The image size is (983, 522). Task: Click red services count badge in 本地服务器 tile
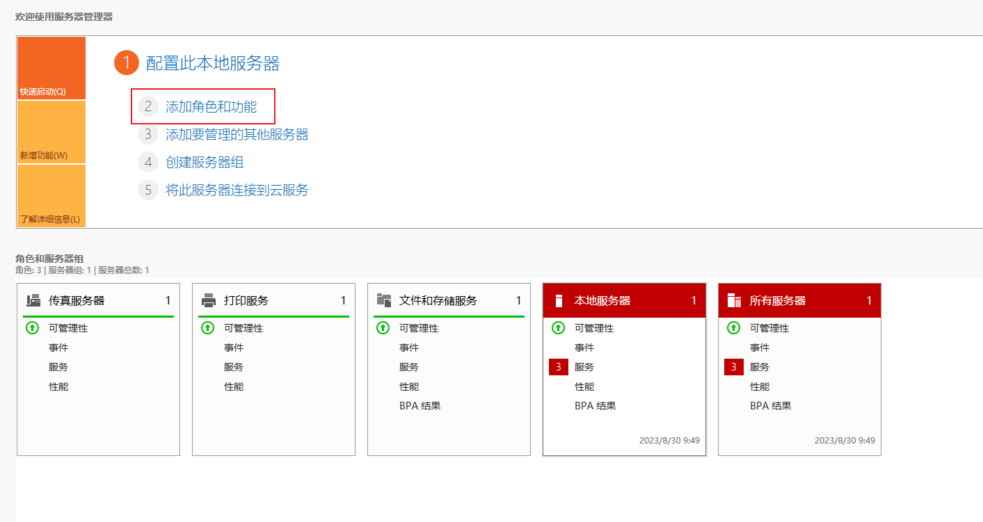559,367
